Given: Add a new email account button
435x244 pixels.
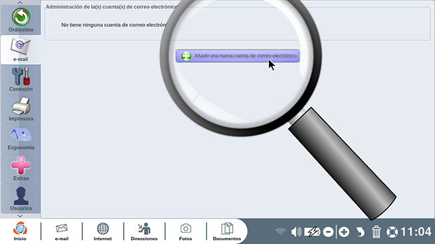Looking at the screenshot, I should click(238, 55).
